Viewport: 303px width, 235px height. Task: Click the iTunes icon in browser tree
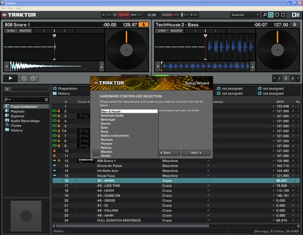[7, 125]
